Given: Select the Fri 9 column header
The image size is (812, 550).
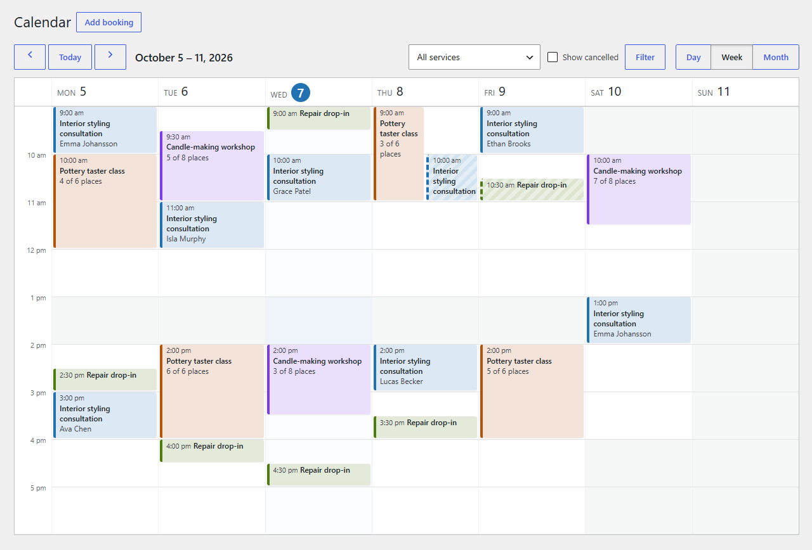Looking at the screenshot, I should (x=532, y=93).
